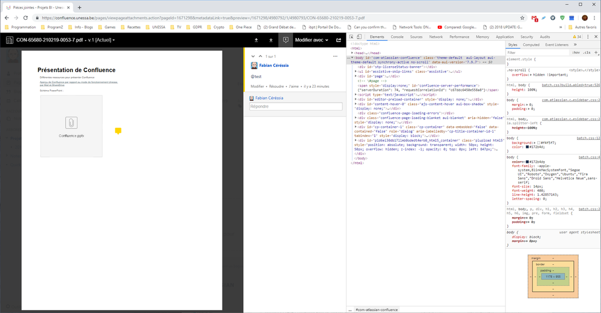Click the upload new version arrow icon

[x=256, y=40]
